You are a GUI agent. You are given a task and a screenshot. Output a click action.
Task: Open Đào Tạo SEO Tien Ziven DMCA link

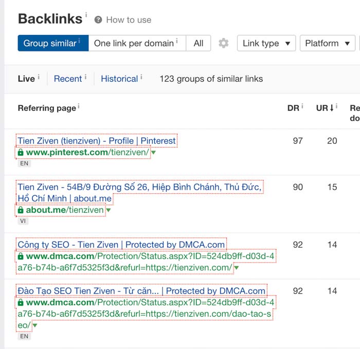pyautogui.click(x=141, y=291)
